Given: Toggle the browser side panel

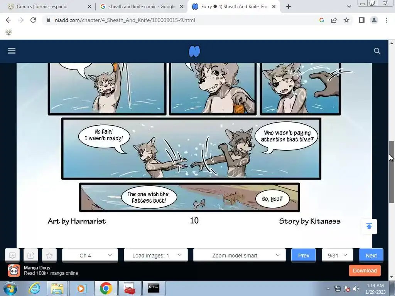Looking at the screenshot, I should pyautogui.click(x=362, y=20).
